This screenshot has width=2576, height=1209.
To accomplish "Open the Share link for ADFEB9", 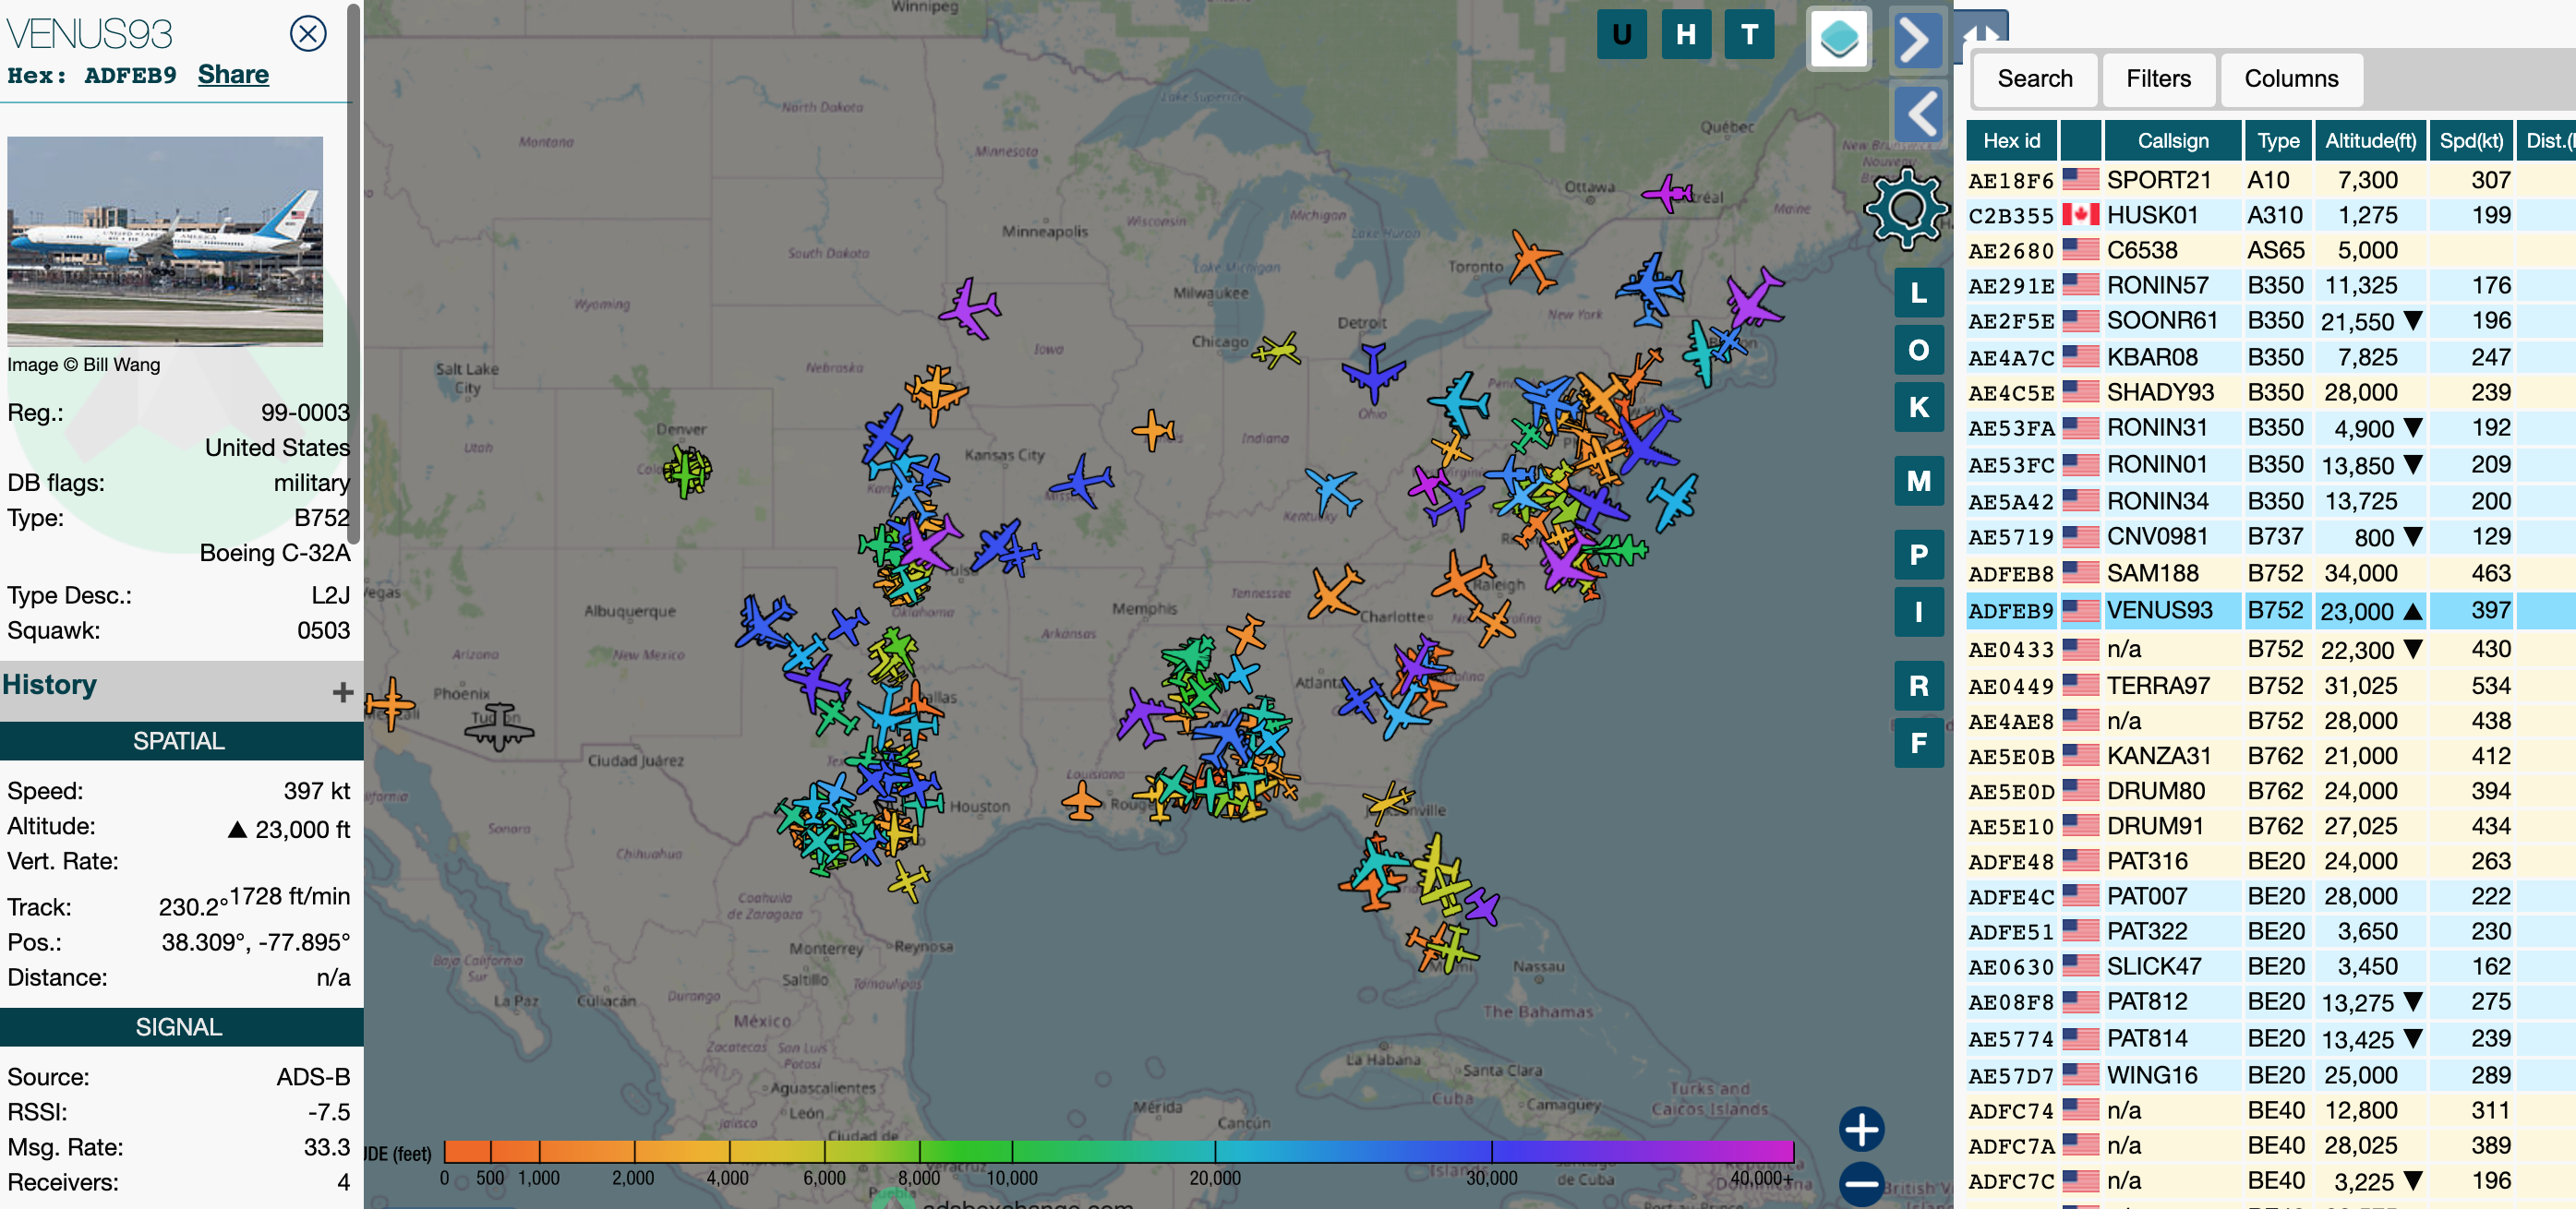I will pos(233,75).
